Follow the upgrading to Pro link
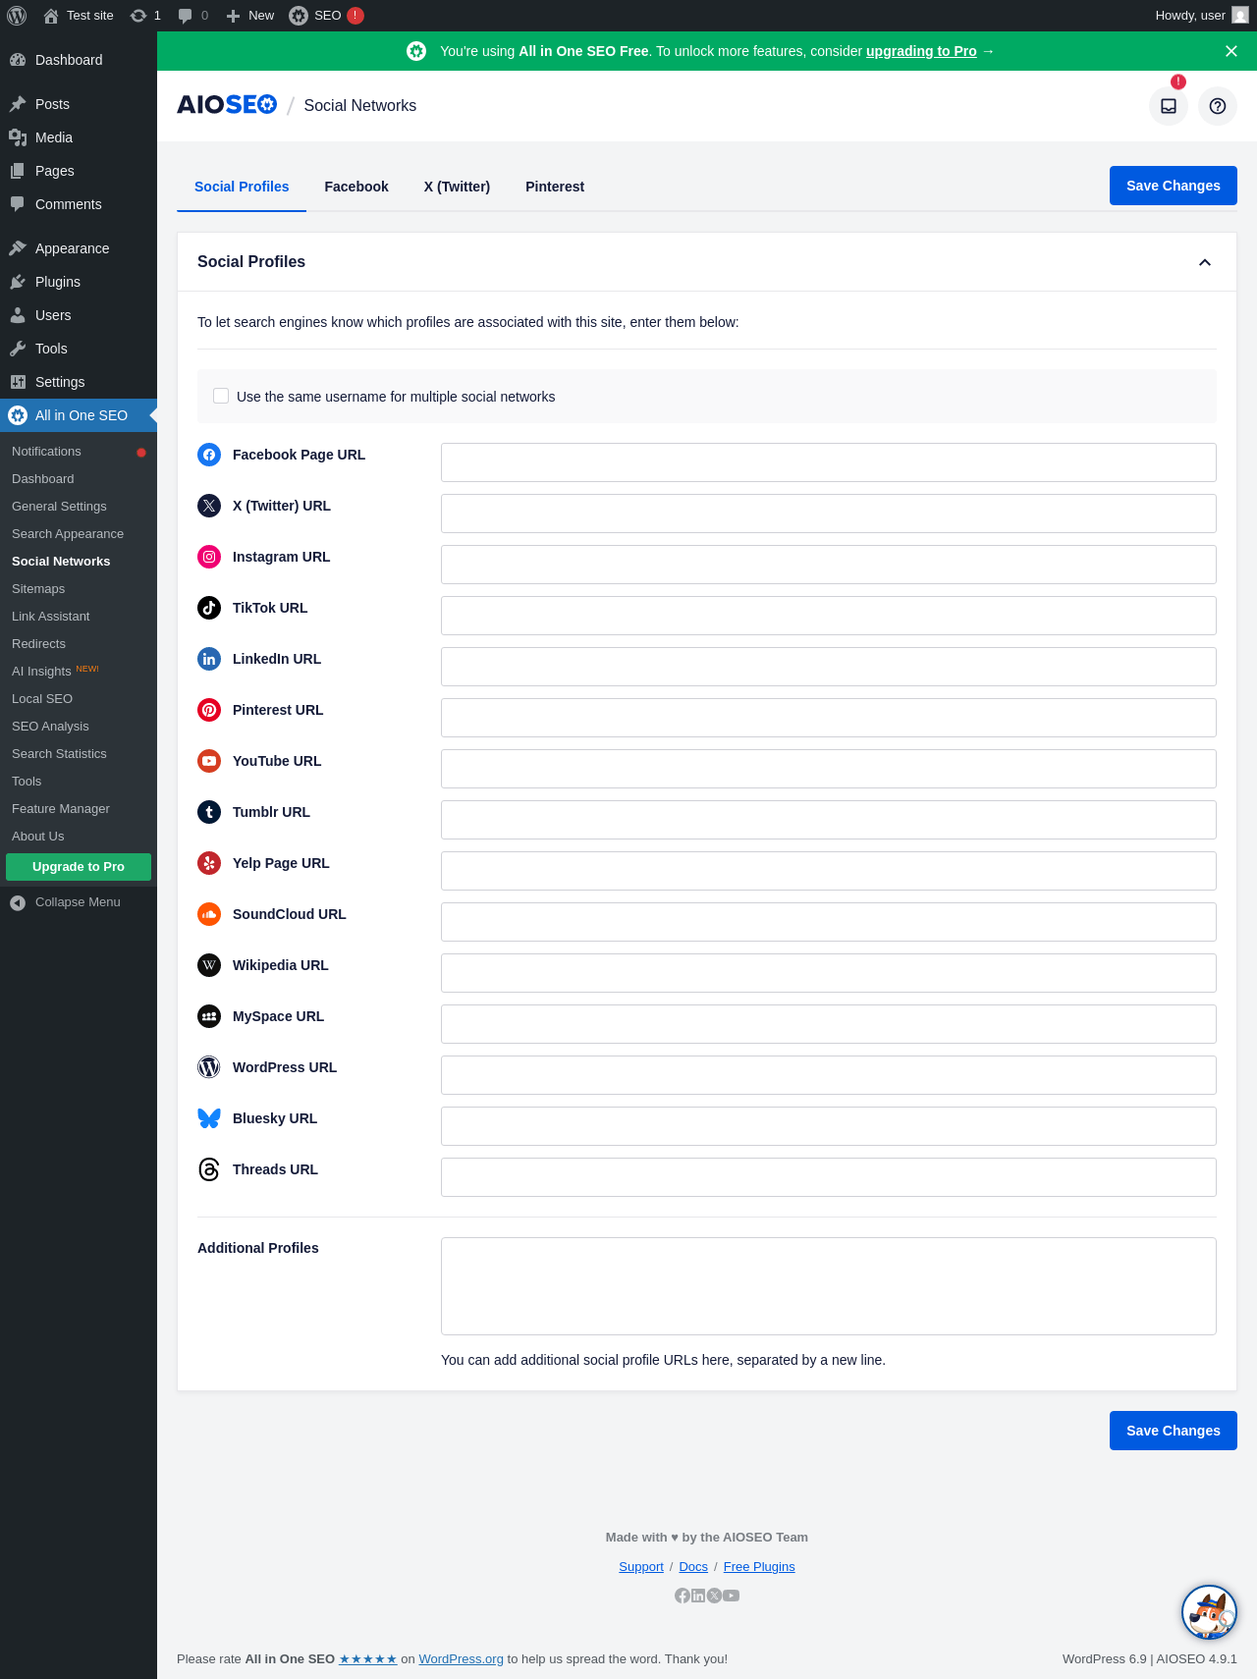Viewport: 1257px width, 1679px height. pos(921,51)
